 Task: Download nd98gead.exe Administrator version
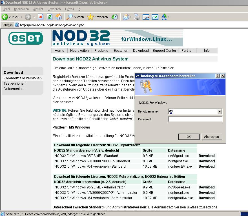[207, 187]
